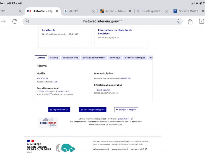The image size is (205, 153).
Task: Open the tab overview showing 6 tabs
Action: click(201, 21)
